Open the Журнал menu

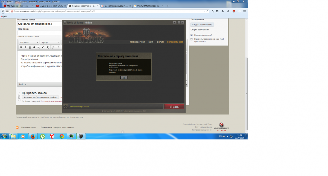[x=24, y=1]
